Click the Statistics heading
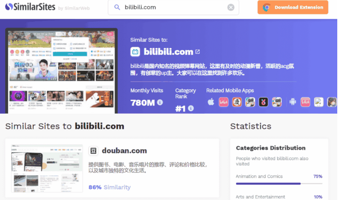 251,126
